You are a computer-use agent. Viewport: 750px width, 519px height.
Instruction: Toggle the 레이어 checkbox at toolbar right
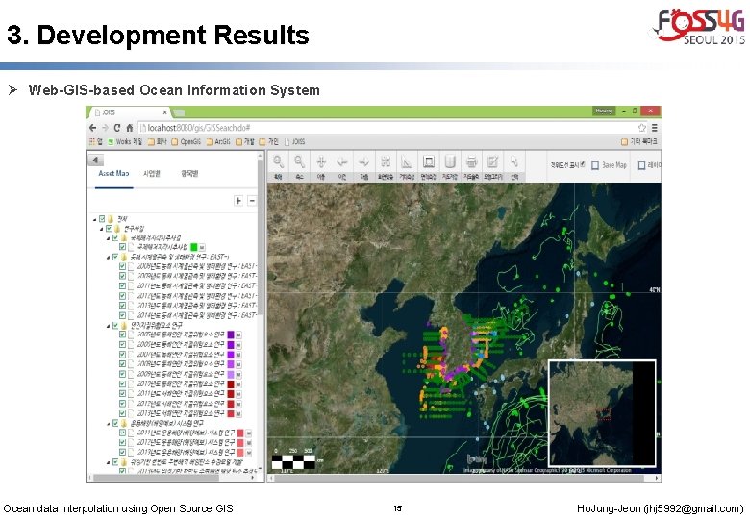coord(641,165)
